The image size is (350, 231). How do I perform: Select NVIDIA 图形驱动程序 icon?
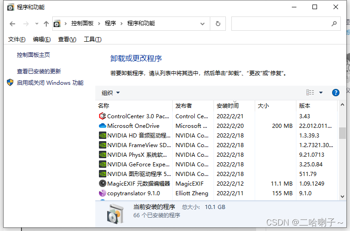103,174
